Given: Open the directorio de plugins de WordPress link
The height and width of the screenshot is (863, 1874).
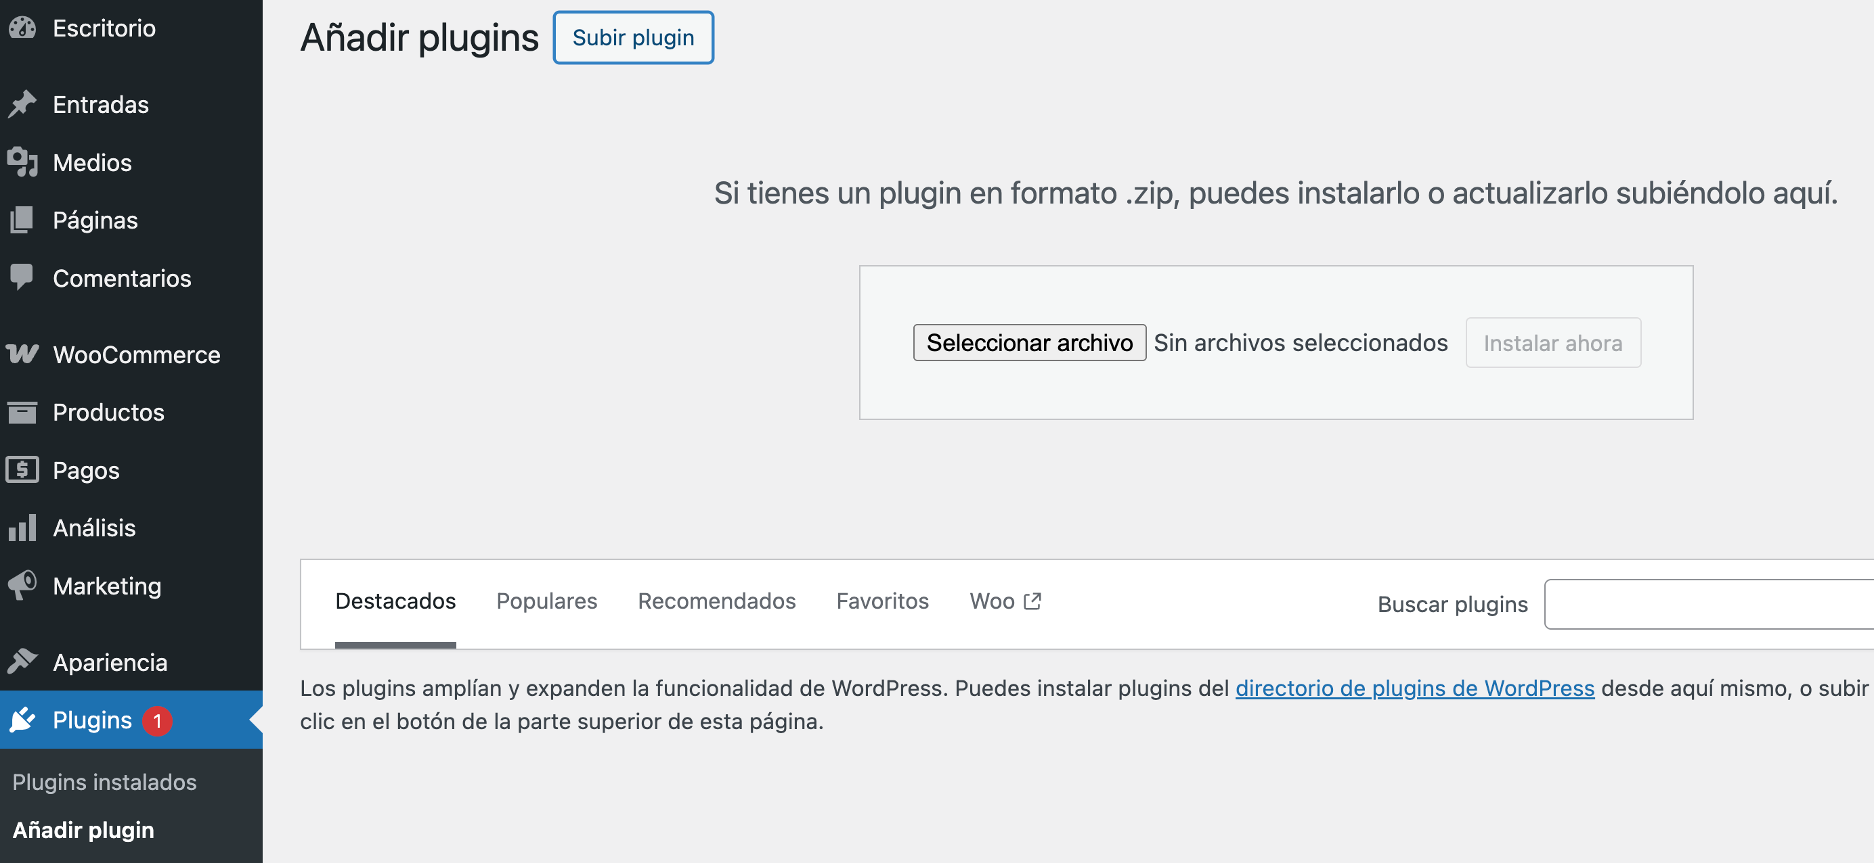Looking at the screenshot, I should click(1414, 688).
